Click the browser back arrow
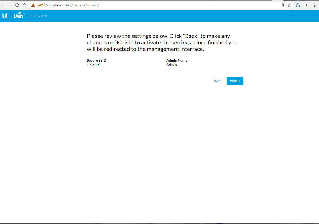This screenshot has width=319, height=224. point(3,5)
